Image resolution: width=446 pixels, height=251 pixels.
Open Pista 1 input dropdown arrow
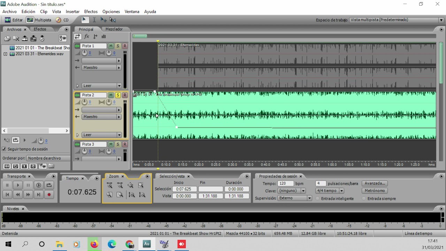tap(119, 61)
